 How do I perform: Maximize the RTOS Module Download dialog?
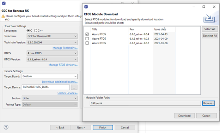tap(204, 7)
